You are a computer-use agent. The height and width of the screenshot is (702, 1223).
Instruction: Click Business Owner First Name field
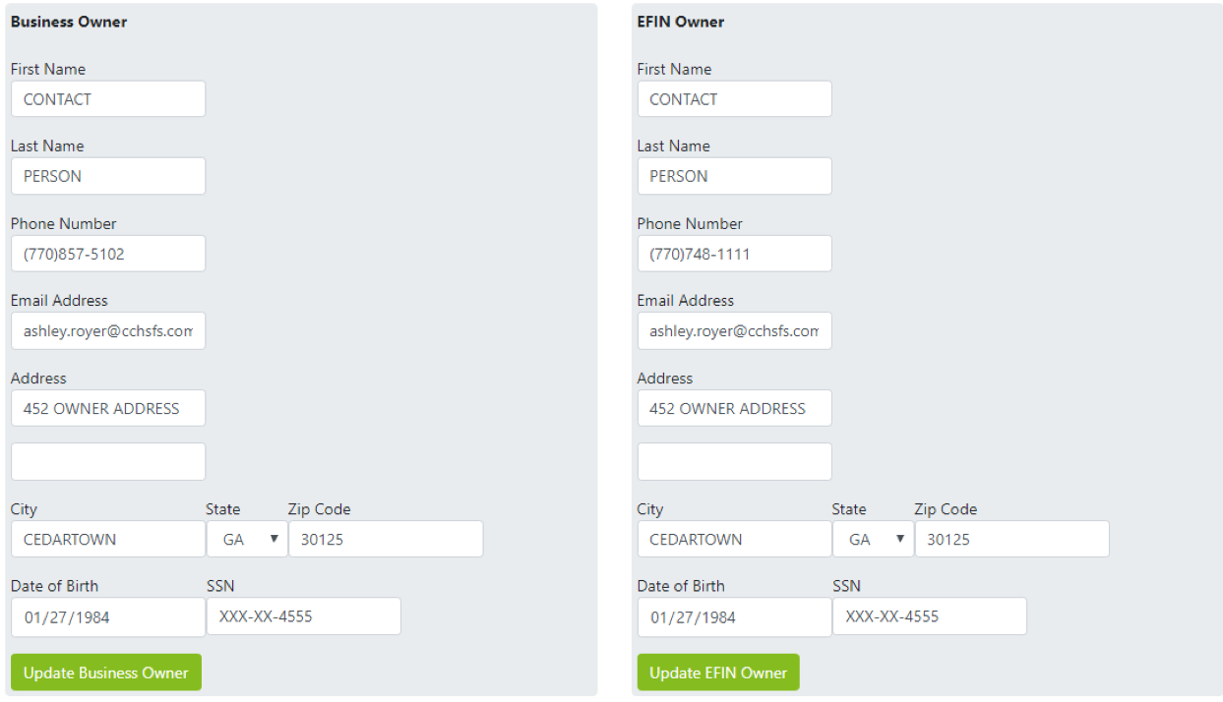pos(108,99)
